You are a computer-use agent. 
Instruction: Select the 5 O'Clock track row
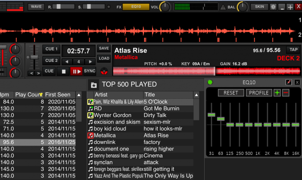pos(140,102)
